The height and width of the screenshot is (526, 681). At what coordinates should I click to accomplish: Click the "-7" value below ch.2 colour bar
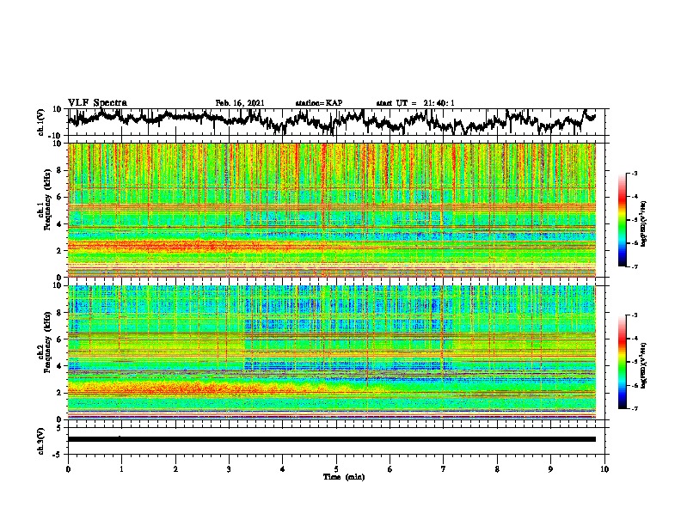[x=634, y=408]
